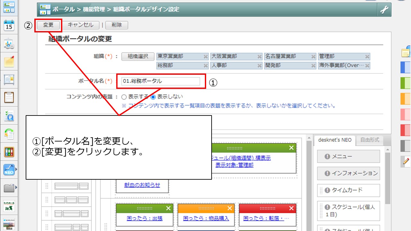This screenshot has height=231, width=411.
Task: Open the calendar icon showing 15
Action: 9,25
